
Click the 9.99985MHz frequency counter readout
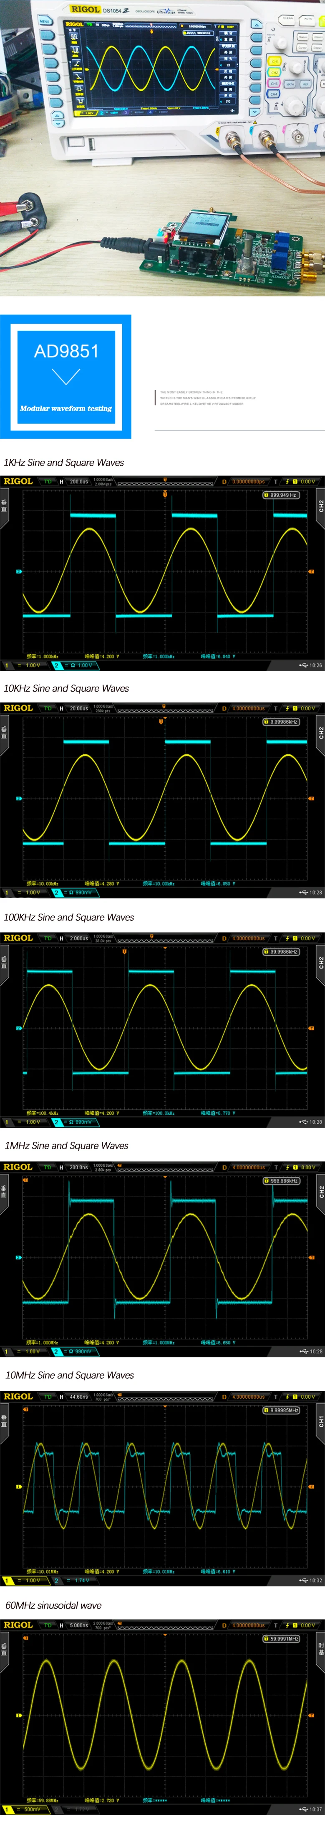tap(281, 1410)
